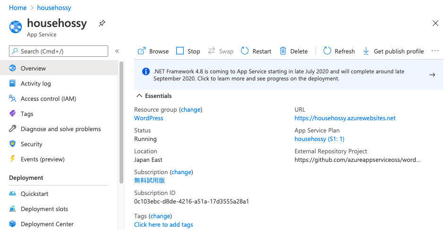445x230 pixels.
Task: Click the Stop square icon
Action: [x=180, y=51]
